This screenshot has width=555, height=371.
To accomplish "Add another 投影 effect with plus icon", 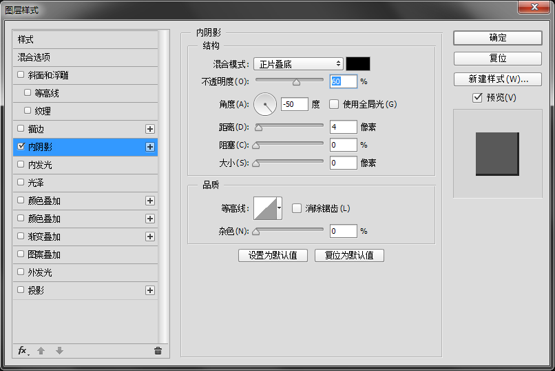I will coord(150,290).
